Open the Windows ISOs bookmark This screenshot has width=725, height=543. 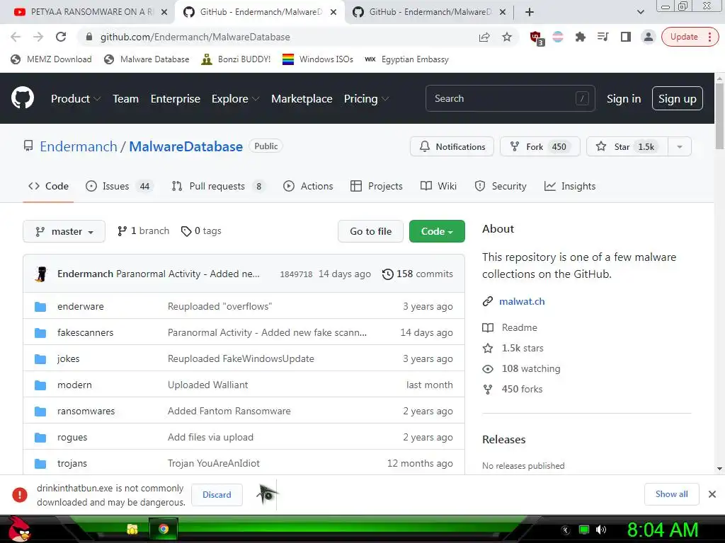(318, 59)
